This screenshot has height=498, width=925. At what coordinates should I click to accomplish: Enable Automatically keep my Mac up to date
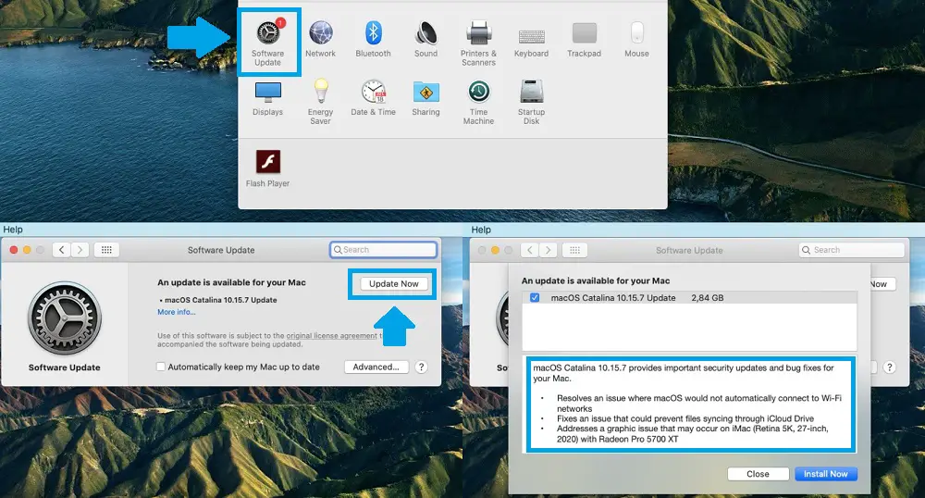[161, 367]
